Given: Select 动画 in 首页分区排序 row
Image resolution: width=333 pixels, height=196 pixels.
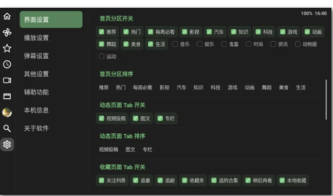Looking at the screenshot, I should [x=250, y=87].
